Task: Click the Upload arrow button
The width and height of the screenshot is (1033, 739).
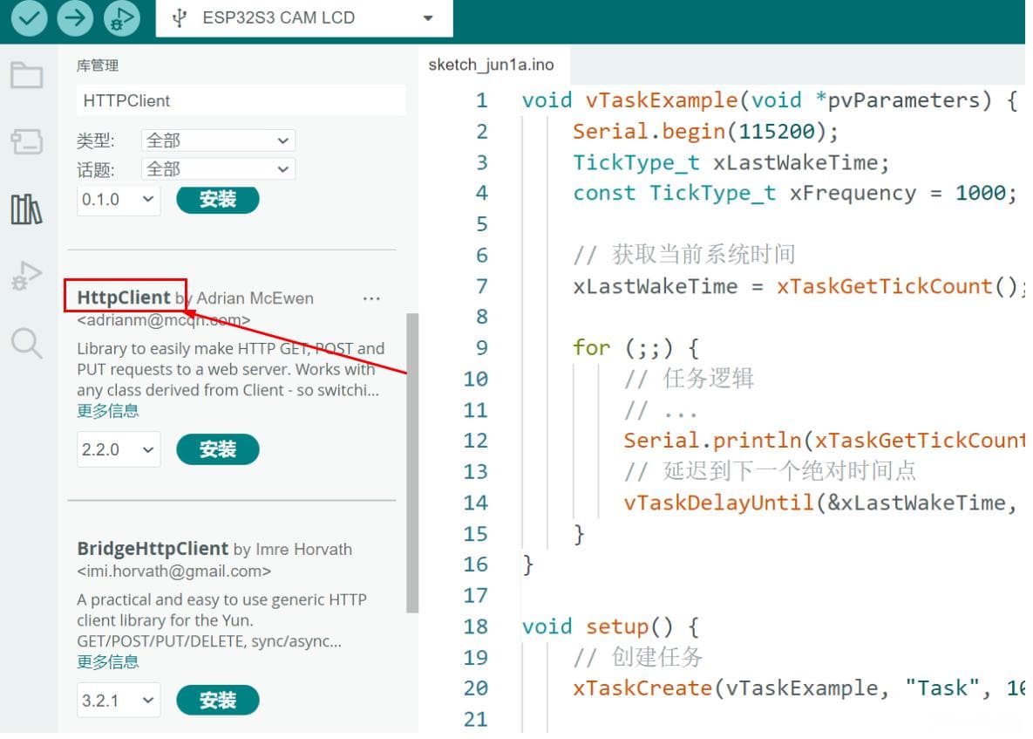Action: [x=75, y=17]
